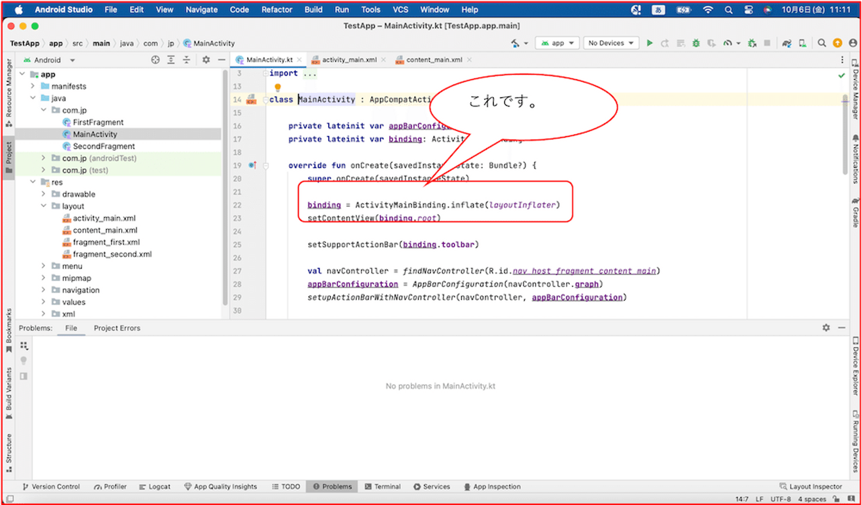The height and width of the screenshot is (505, 862).
Task: Toggle the Build Variants side panel
Action: 9,392
